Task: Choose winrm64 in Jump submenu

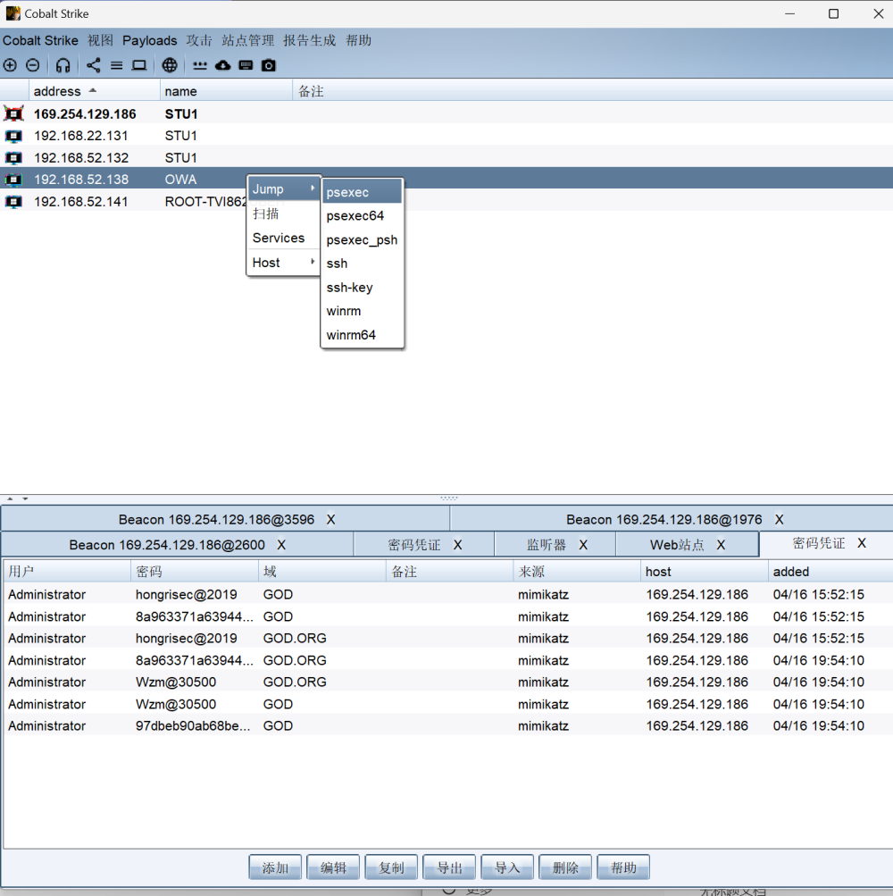Action: 351,335
